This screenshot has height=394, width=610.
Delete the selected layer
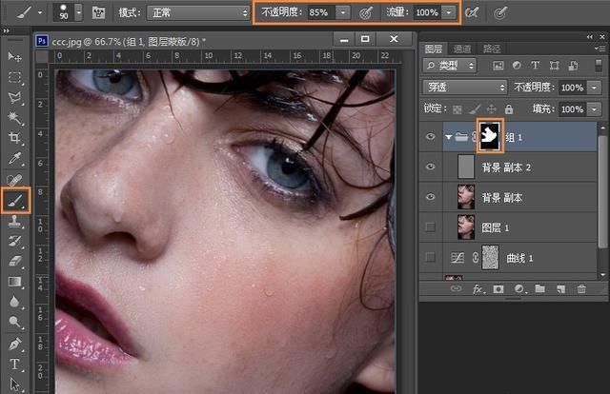tap(581, 289)
